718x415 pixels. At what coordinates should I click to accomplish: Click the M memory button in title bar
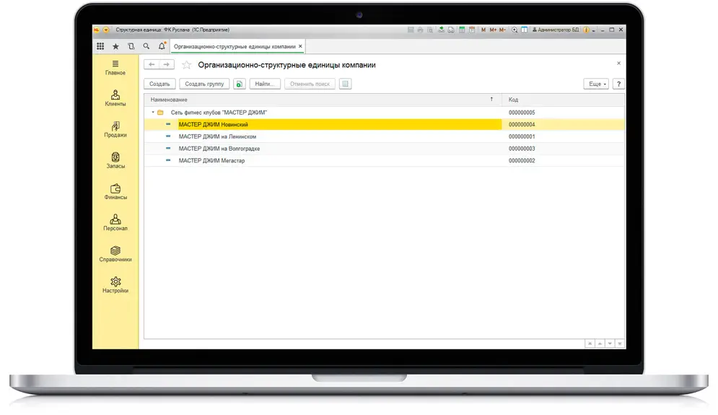pyautogui.click(x=483, y=30)
